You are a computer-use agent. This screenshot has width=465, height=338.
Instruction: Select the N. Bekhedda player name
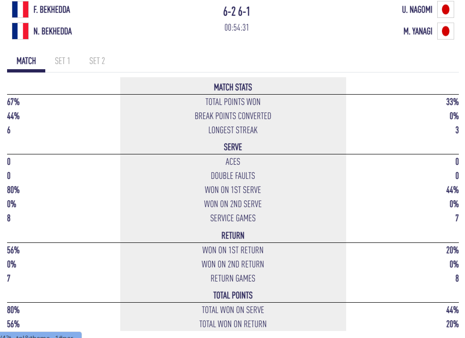(52, 32)
